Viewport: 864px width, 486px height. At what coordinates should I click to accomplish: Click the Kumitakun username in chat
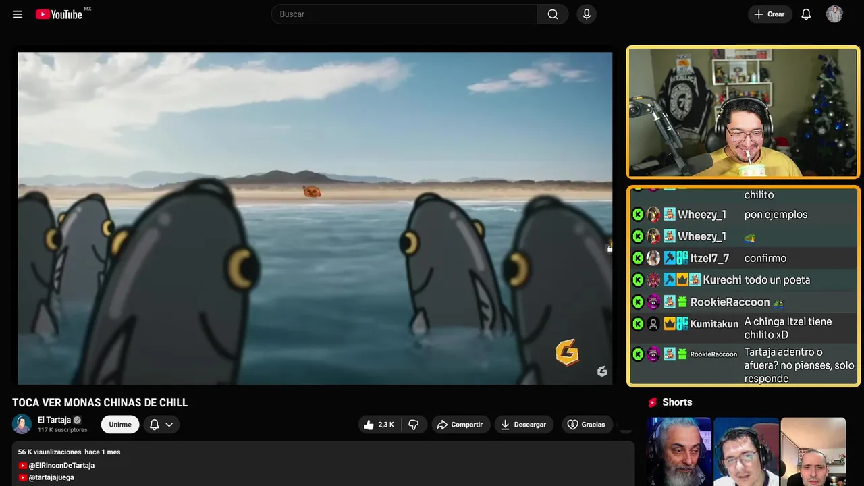[714, 324]
